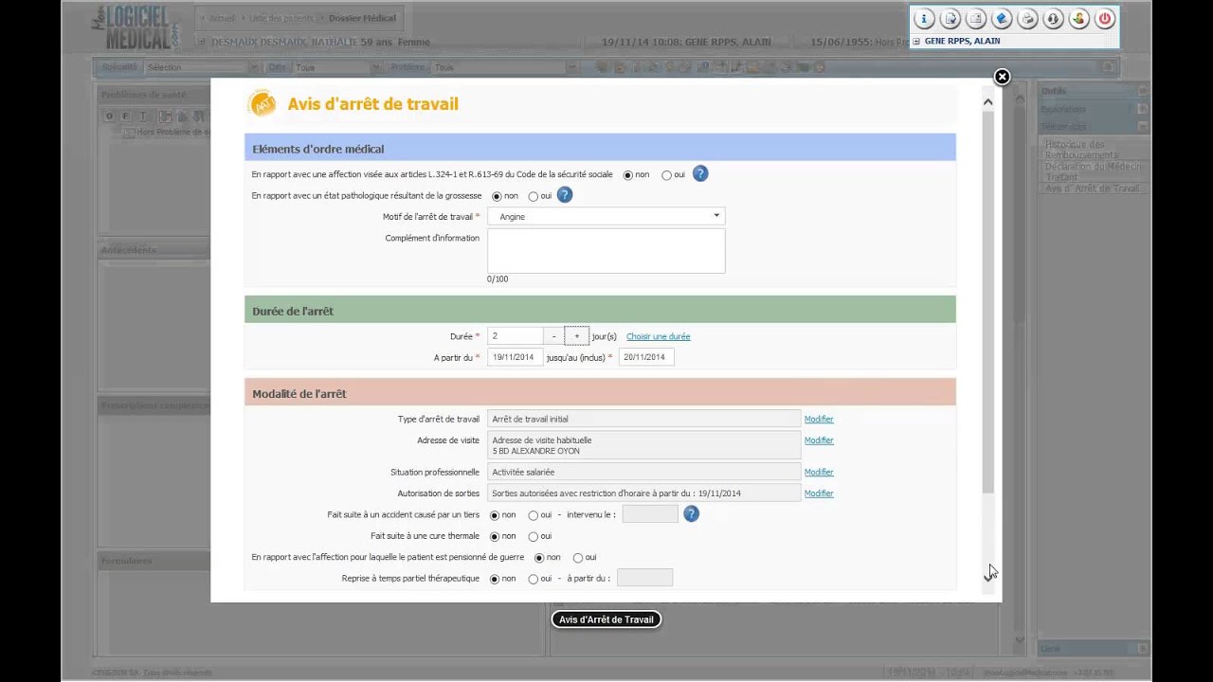Click the 'A partir du' date field
The width and height of the screenshot is (1213, 682).
pyautogui.click(x=516, y=357)
